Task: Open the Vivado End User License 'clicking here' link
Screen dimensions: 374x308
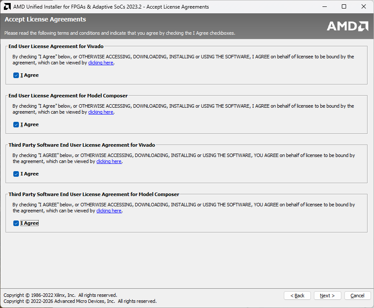Action: pos(101,63)
